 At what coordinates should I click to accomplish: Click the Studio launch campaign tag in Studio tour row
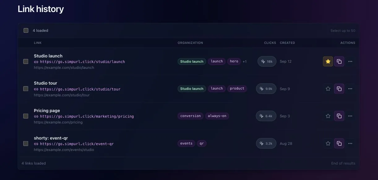point(192,89)
